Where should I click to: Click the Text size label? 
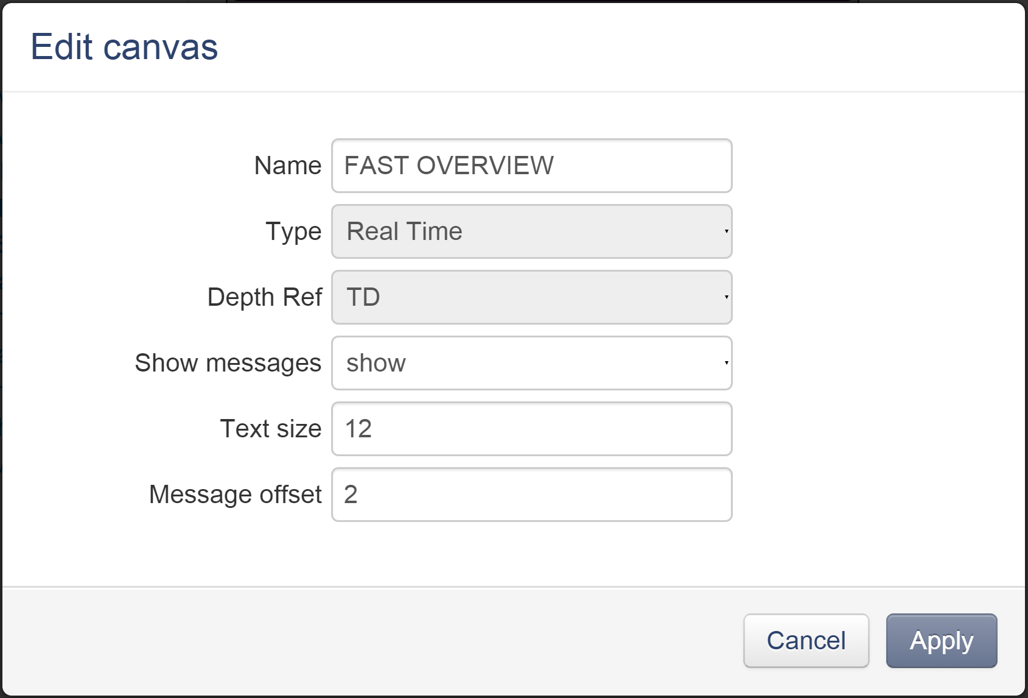tap(270, 429)
